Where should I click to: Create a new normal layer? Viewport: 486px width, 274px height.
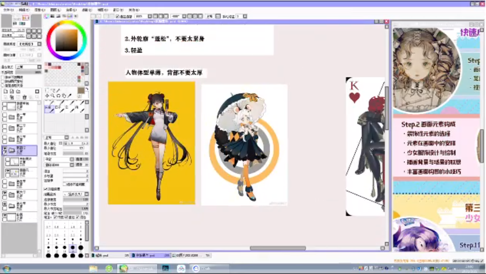5,92
